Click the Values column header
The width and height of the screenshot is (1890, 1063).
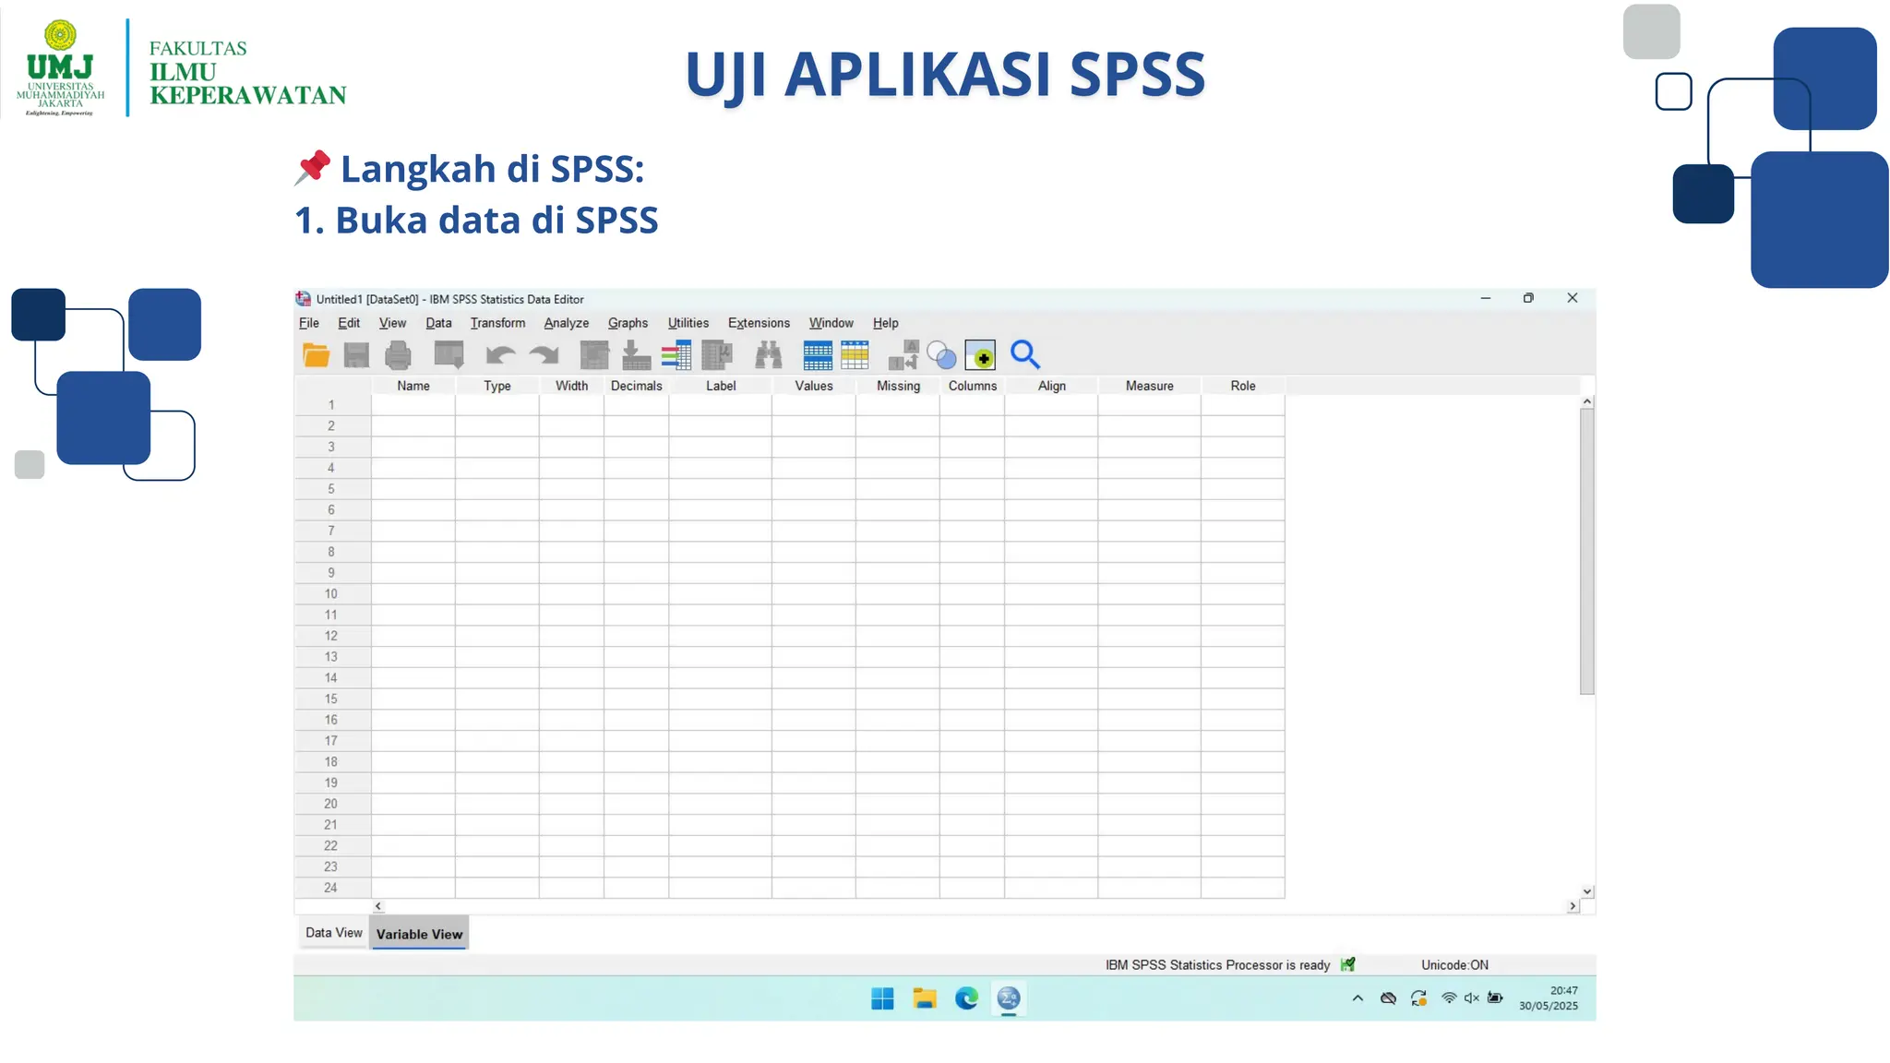point(814,386)
